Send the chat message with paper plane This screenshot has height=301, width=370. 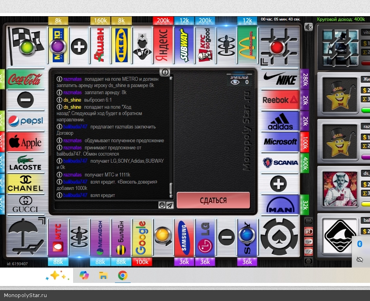click(x=170, y=205)
